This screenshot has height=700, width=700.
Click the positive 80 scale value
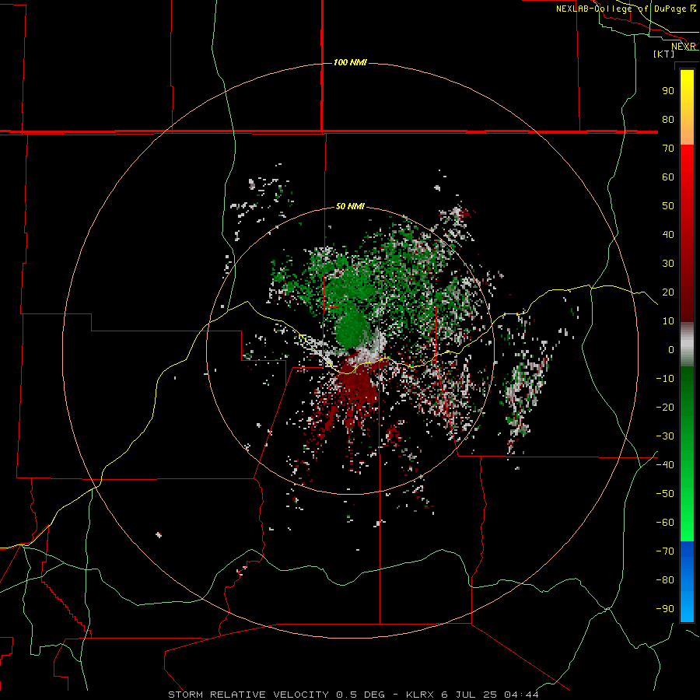pos(668,119)
